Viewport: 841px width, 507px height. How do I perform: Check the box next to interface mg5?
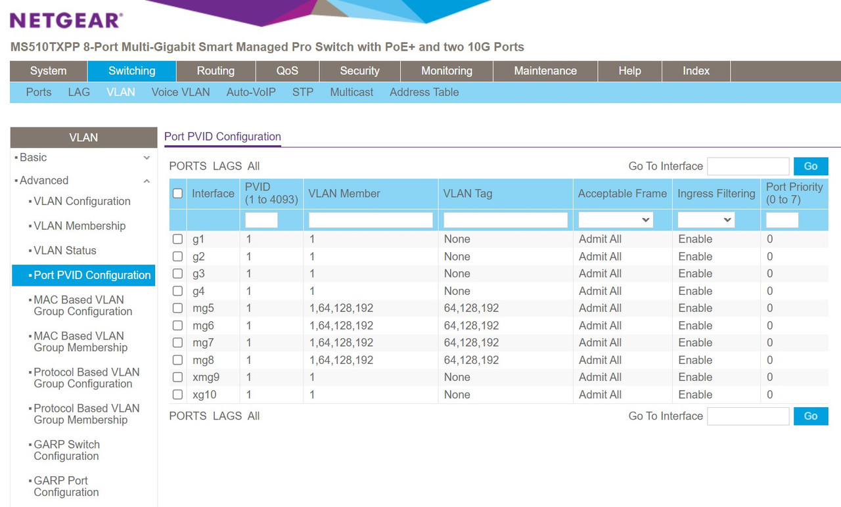point(177,308)
